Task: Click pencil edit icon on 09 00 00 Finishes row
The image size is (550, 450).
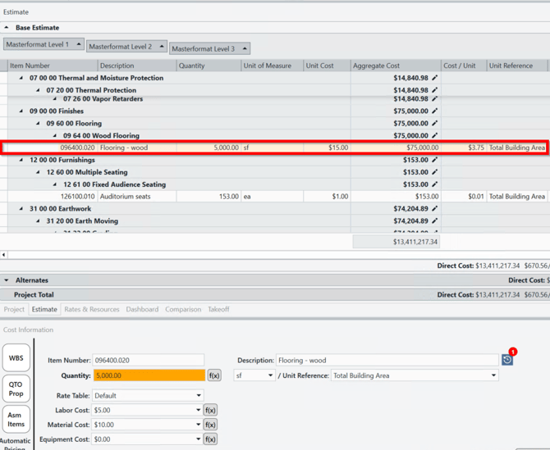Action: click(435, 111)
